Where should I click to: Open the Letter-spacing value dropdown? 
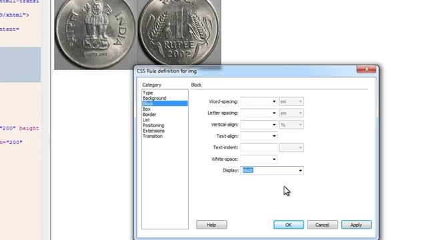point(274,113)
